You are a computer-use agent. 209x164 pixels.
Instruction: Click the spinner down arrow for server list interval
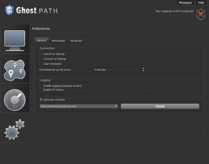(143, 71)
